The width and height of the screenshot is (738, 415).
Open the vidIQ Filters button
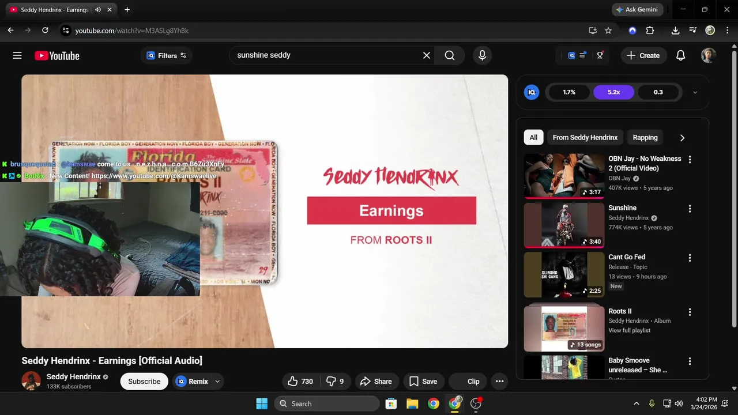[x=166, y=55]
